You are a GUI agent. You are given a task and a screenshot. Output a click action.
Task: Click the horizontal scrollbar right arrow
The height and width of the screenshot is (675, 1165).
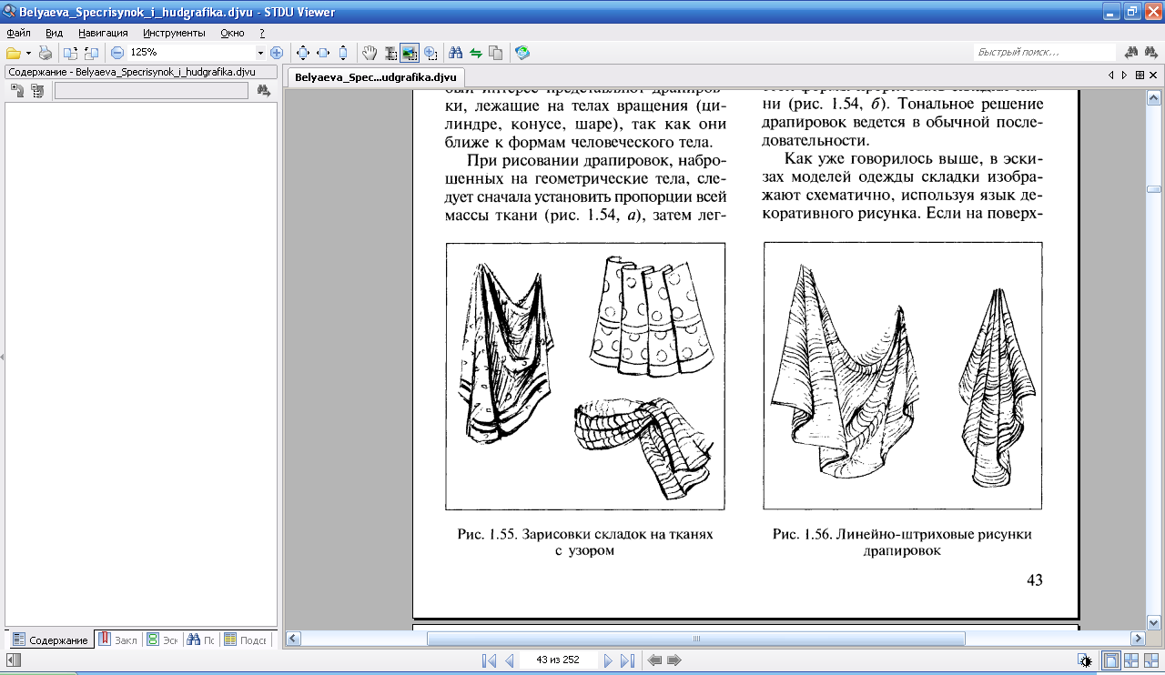[x=1138, y=639]
